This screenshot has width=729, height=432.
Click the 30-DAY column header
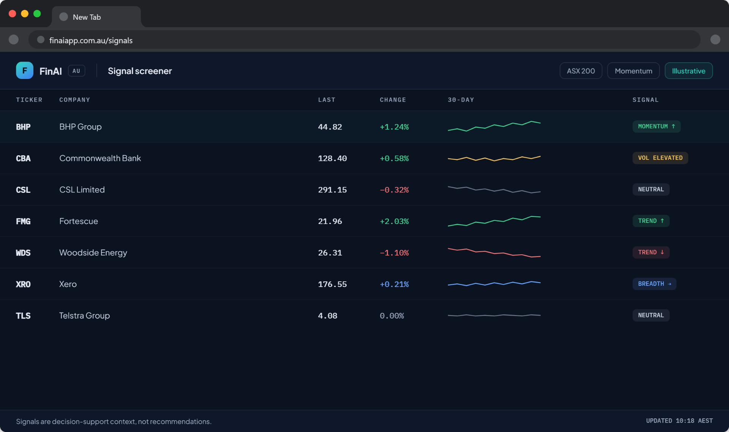click(x=461, y=100)
